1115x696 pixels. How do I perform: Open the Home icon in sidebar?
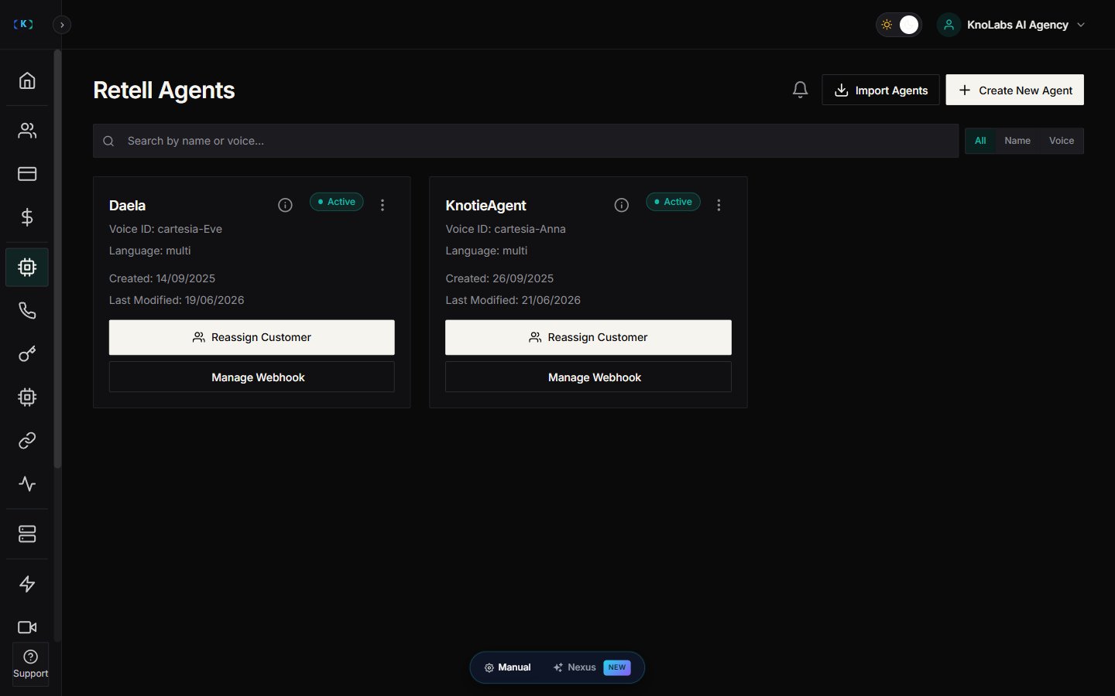coord(27,80)
